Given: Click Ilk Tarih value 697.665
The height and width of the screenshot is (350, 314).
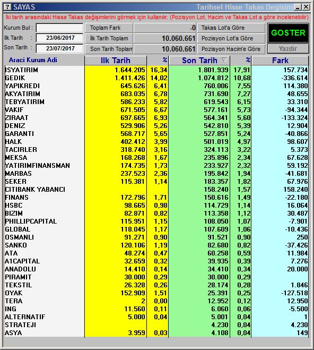Looking at the screenshot, I should [x=133, y=117].
